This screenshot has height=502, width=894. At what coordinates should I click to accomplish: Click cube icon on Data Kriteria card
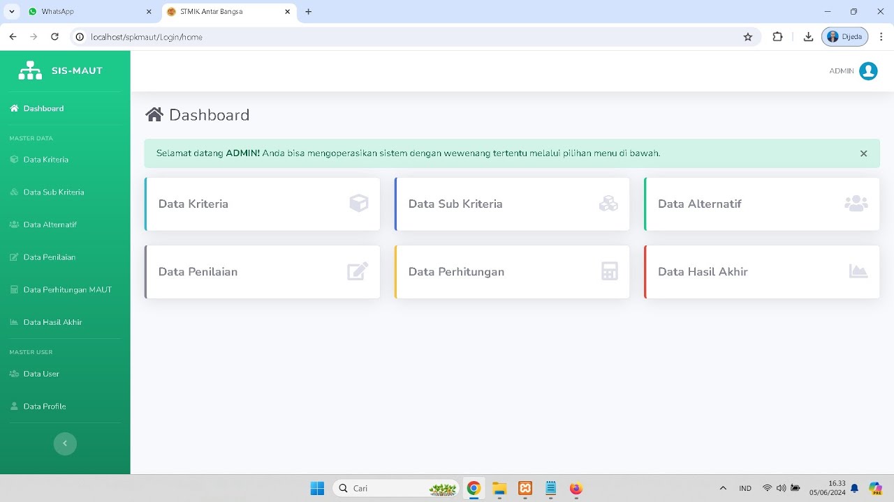point(359,204)
